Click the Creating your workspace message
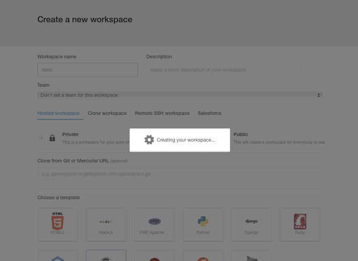358x261 pixels. pyautogui.click(x=186, y=140)
